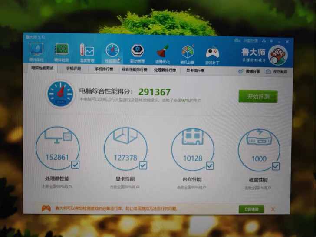Screen dimensions: 316x237
Task: Click the Weibo share icon
Action: (x=240, y=71)
